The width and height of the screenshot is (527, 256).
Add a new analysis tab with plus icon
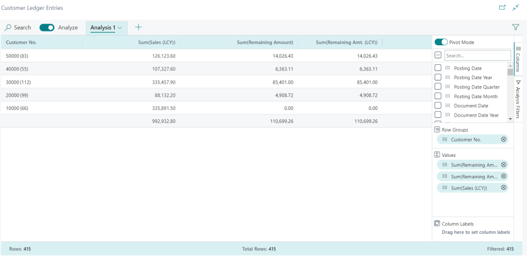tap(138, 27)
